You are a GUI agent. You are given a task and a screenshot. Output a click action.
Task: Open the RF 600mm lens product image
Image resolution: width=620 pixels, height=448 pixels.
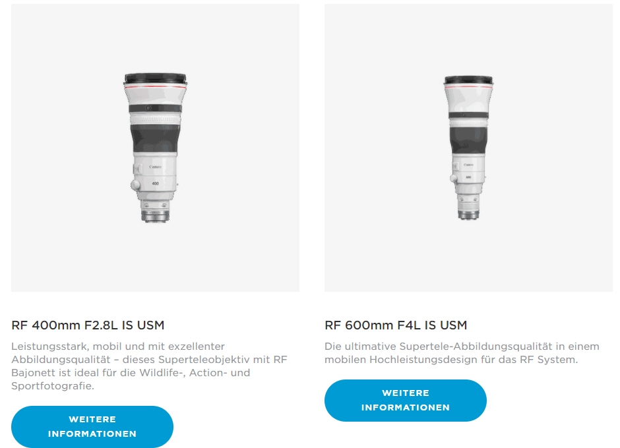pyautogui.click(x=468, y=148)
